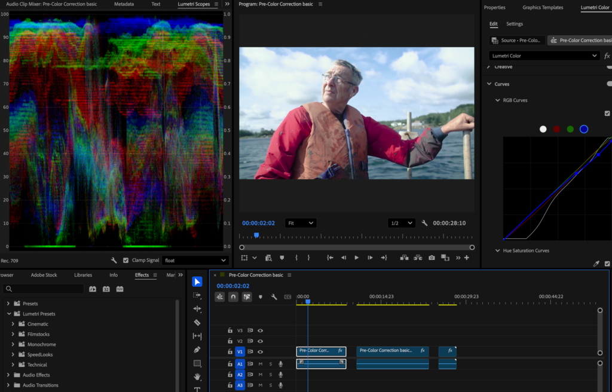Click the curves eyedropper icon
The width and height of the screenshot is (612, 392).
(x=596, y=264)
